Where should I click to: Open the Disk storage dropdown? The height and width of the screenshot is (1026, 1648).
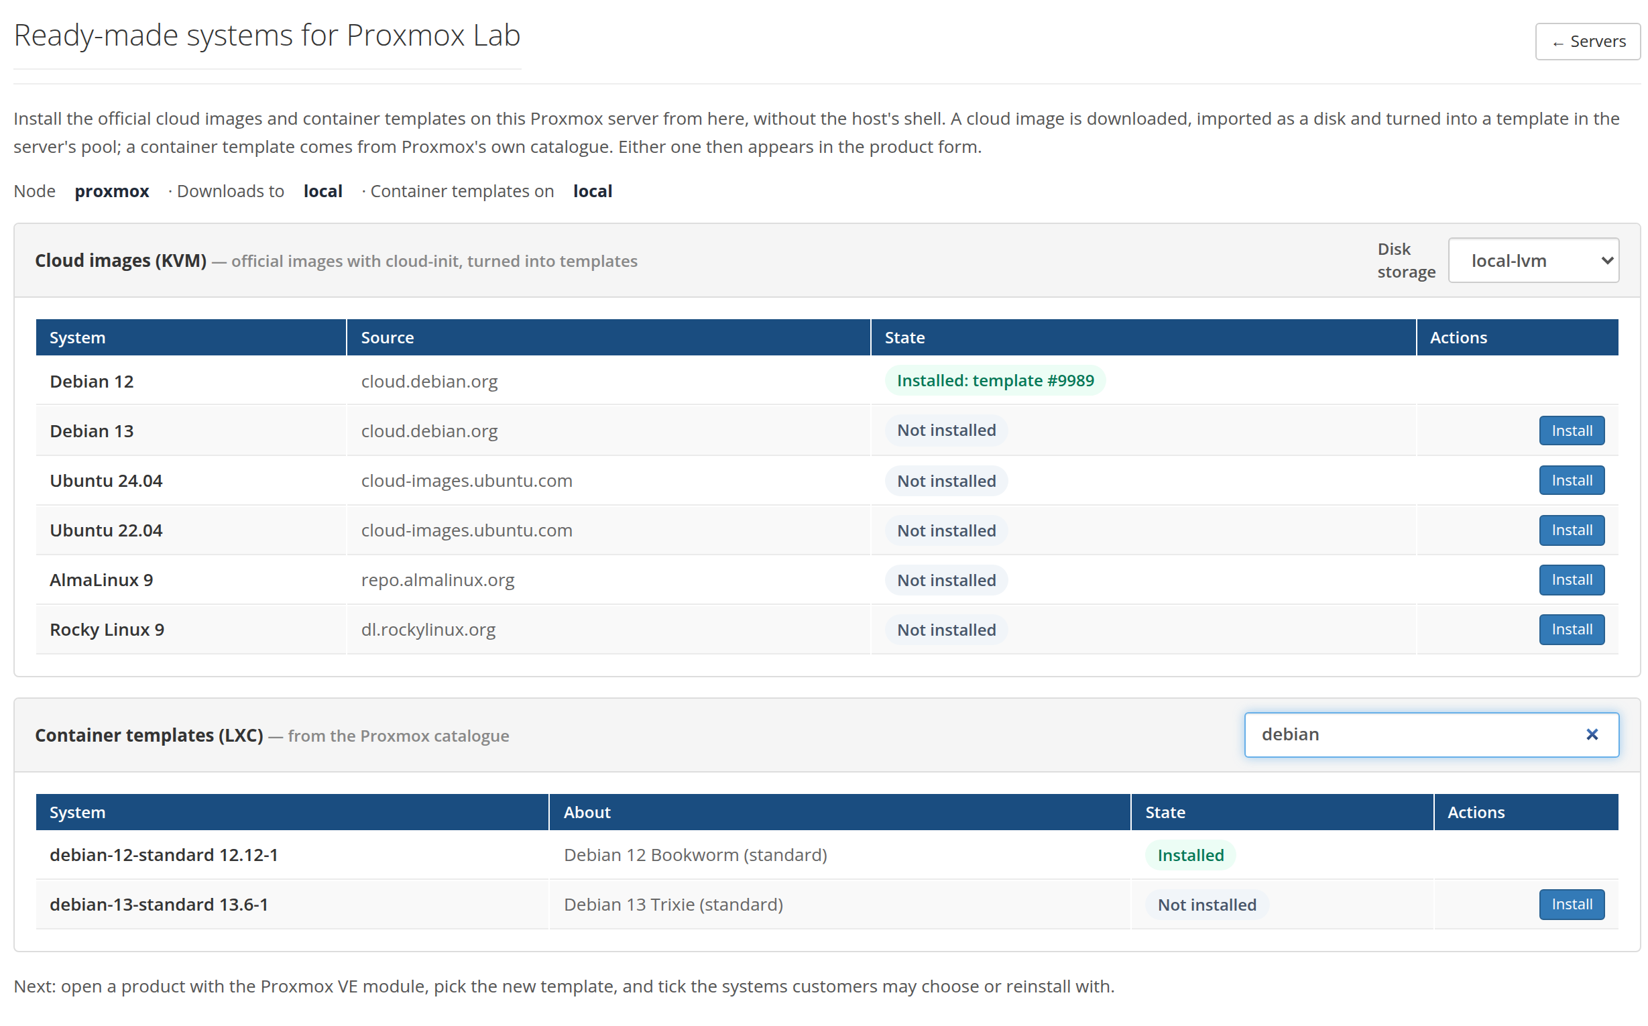point(1533,261)
